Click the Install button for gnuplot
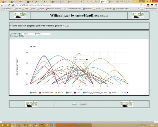158x127 pixels. point(67,26)
